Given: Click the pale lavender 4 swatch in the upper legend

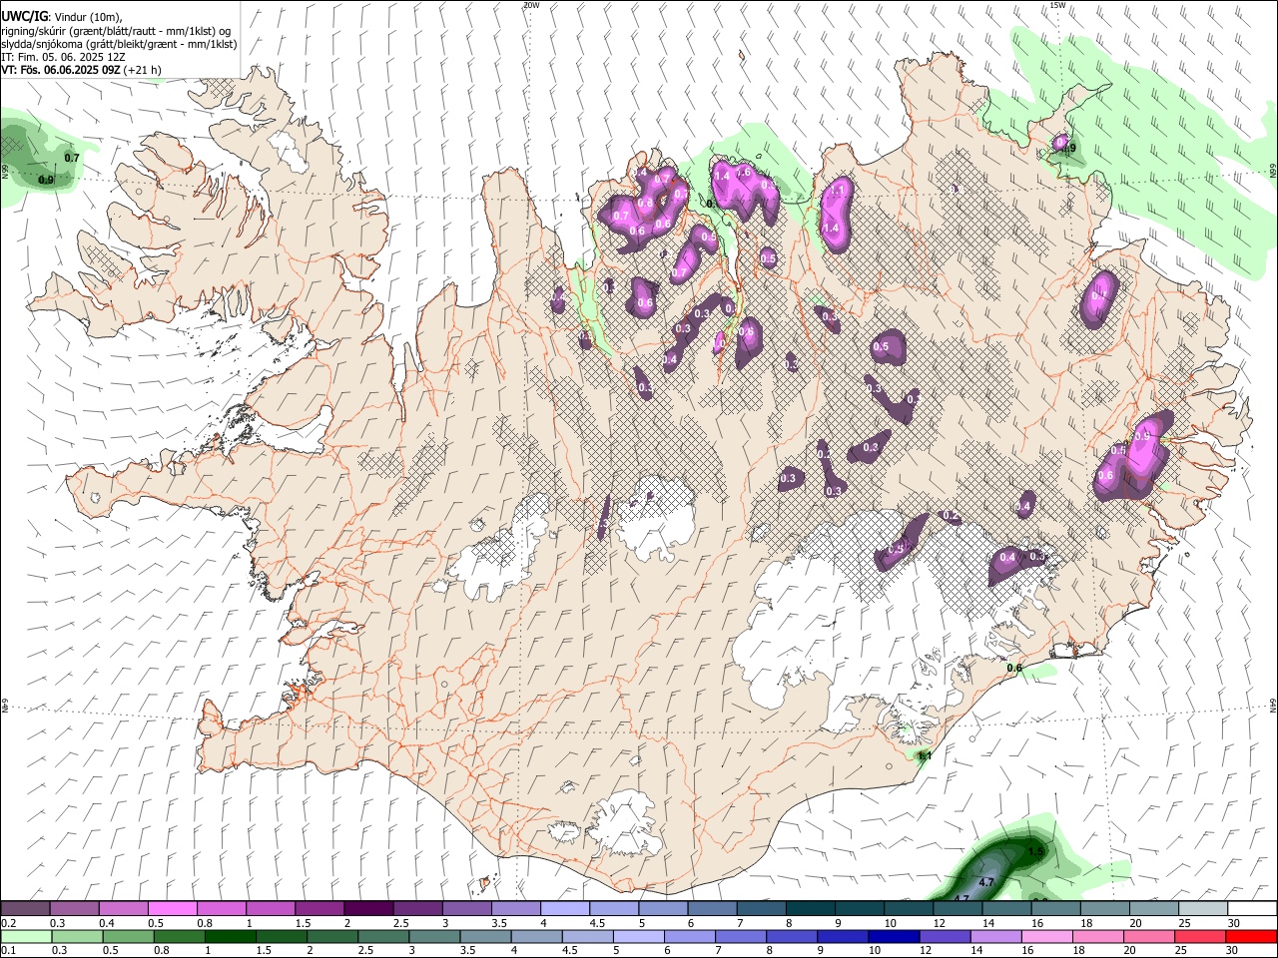Looking at the screenshot, I should tap(563, 908).
